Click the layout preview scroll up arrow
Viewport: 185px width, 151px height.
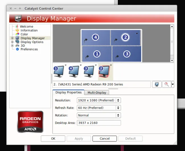click(x=172, y=26)
